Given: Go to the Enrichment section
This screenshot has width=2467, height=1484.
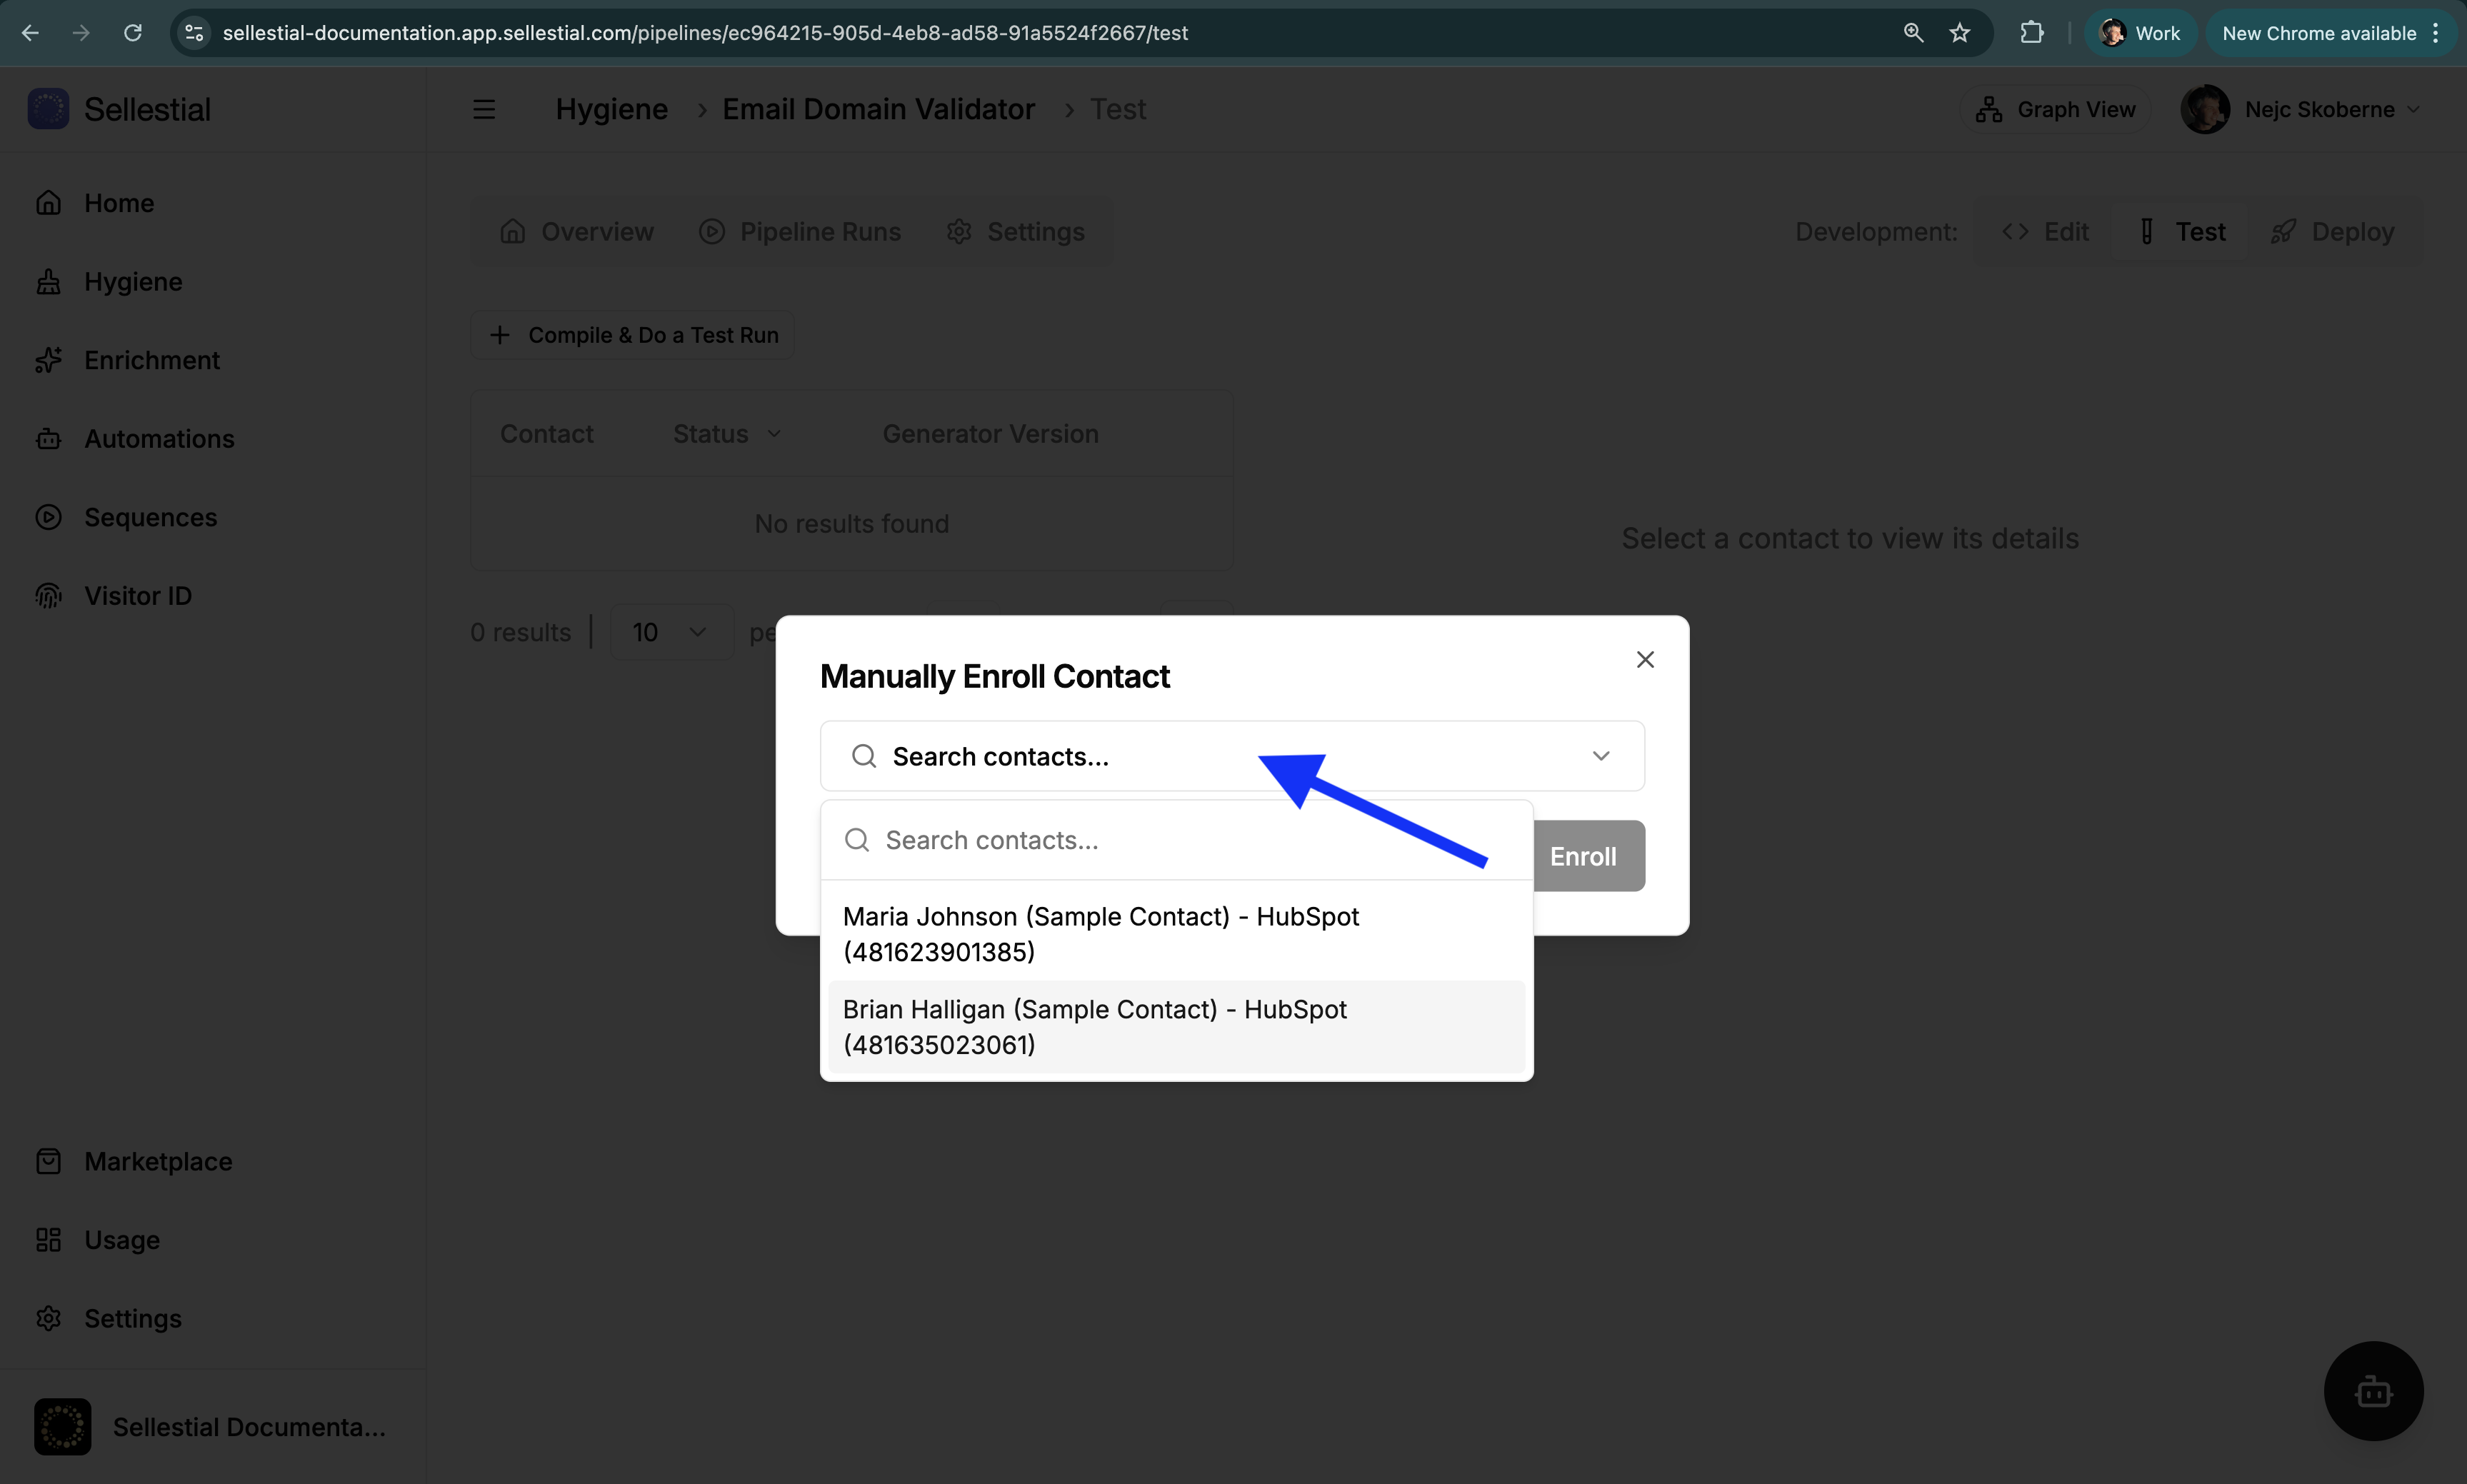Looking at the screenshot, I should [x=151, y=360].
